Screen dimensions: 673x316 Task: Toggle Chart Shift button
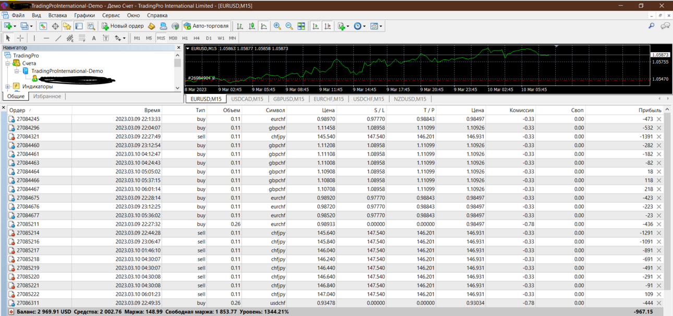[x=328, y=26]
